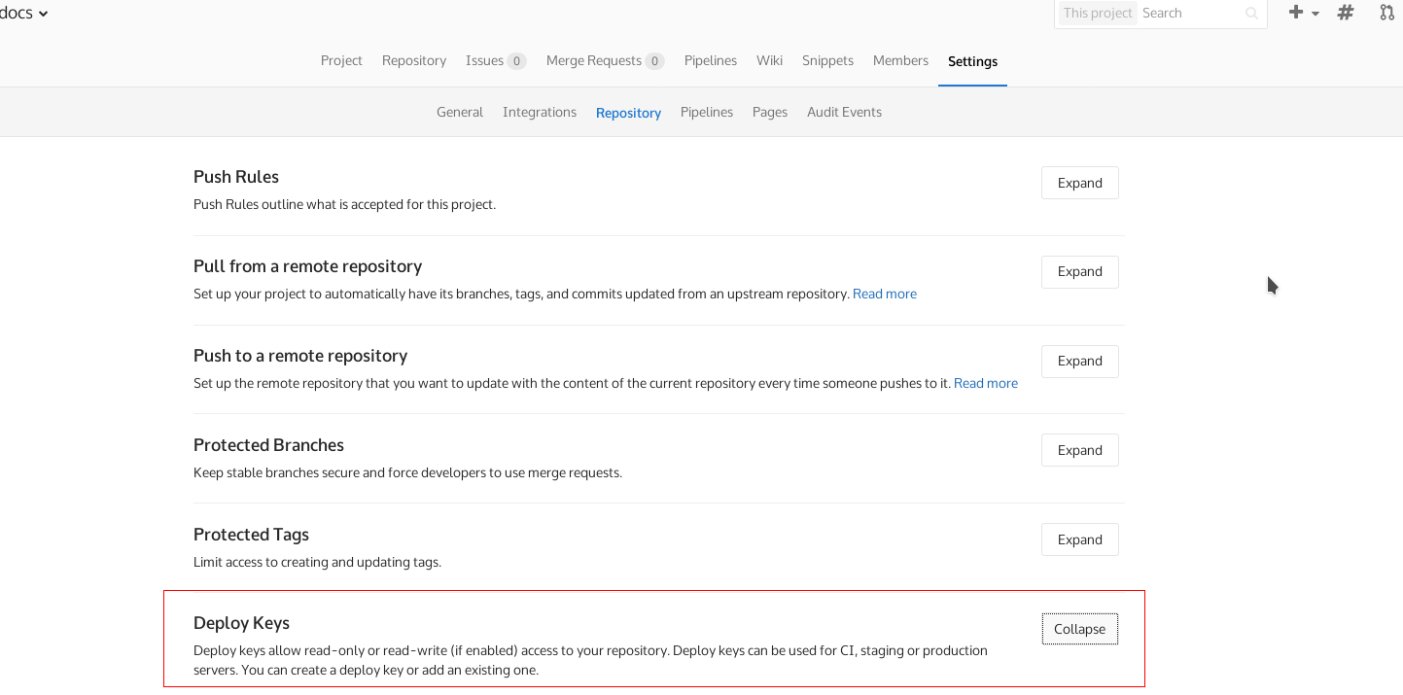1403x695 pixels.
Task: Open Read more about remote repository pulling
Action: point(884,294)
